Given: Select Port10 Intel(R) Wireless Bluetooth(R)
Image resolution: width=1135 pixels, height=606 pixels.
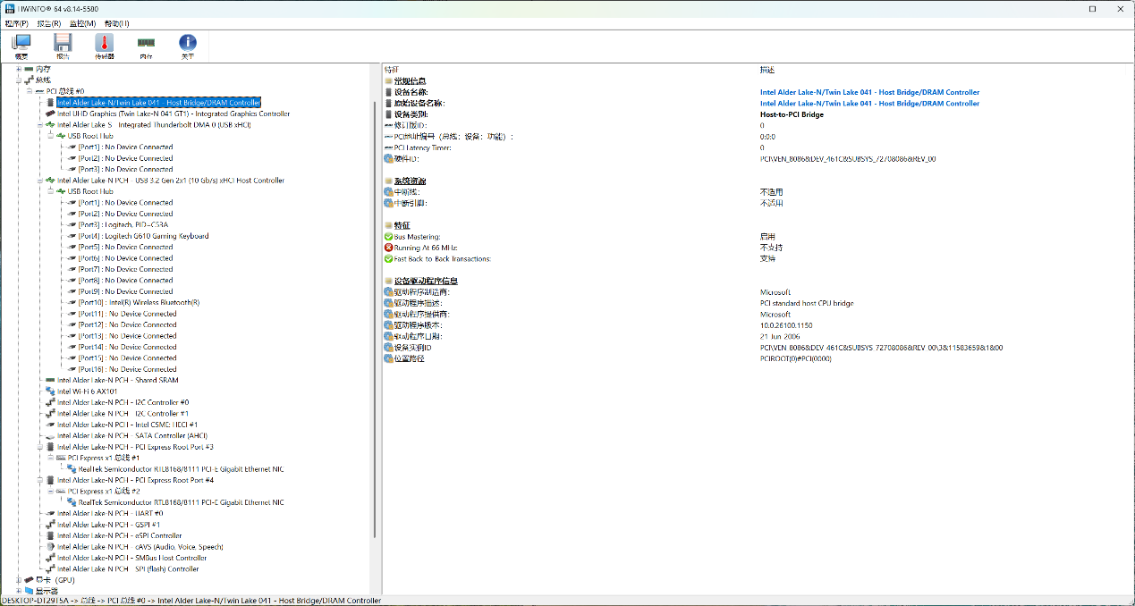Looking at the screenshot, I should [x=139, y=303].
